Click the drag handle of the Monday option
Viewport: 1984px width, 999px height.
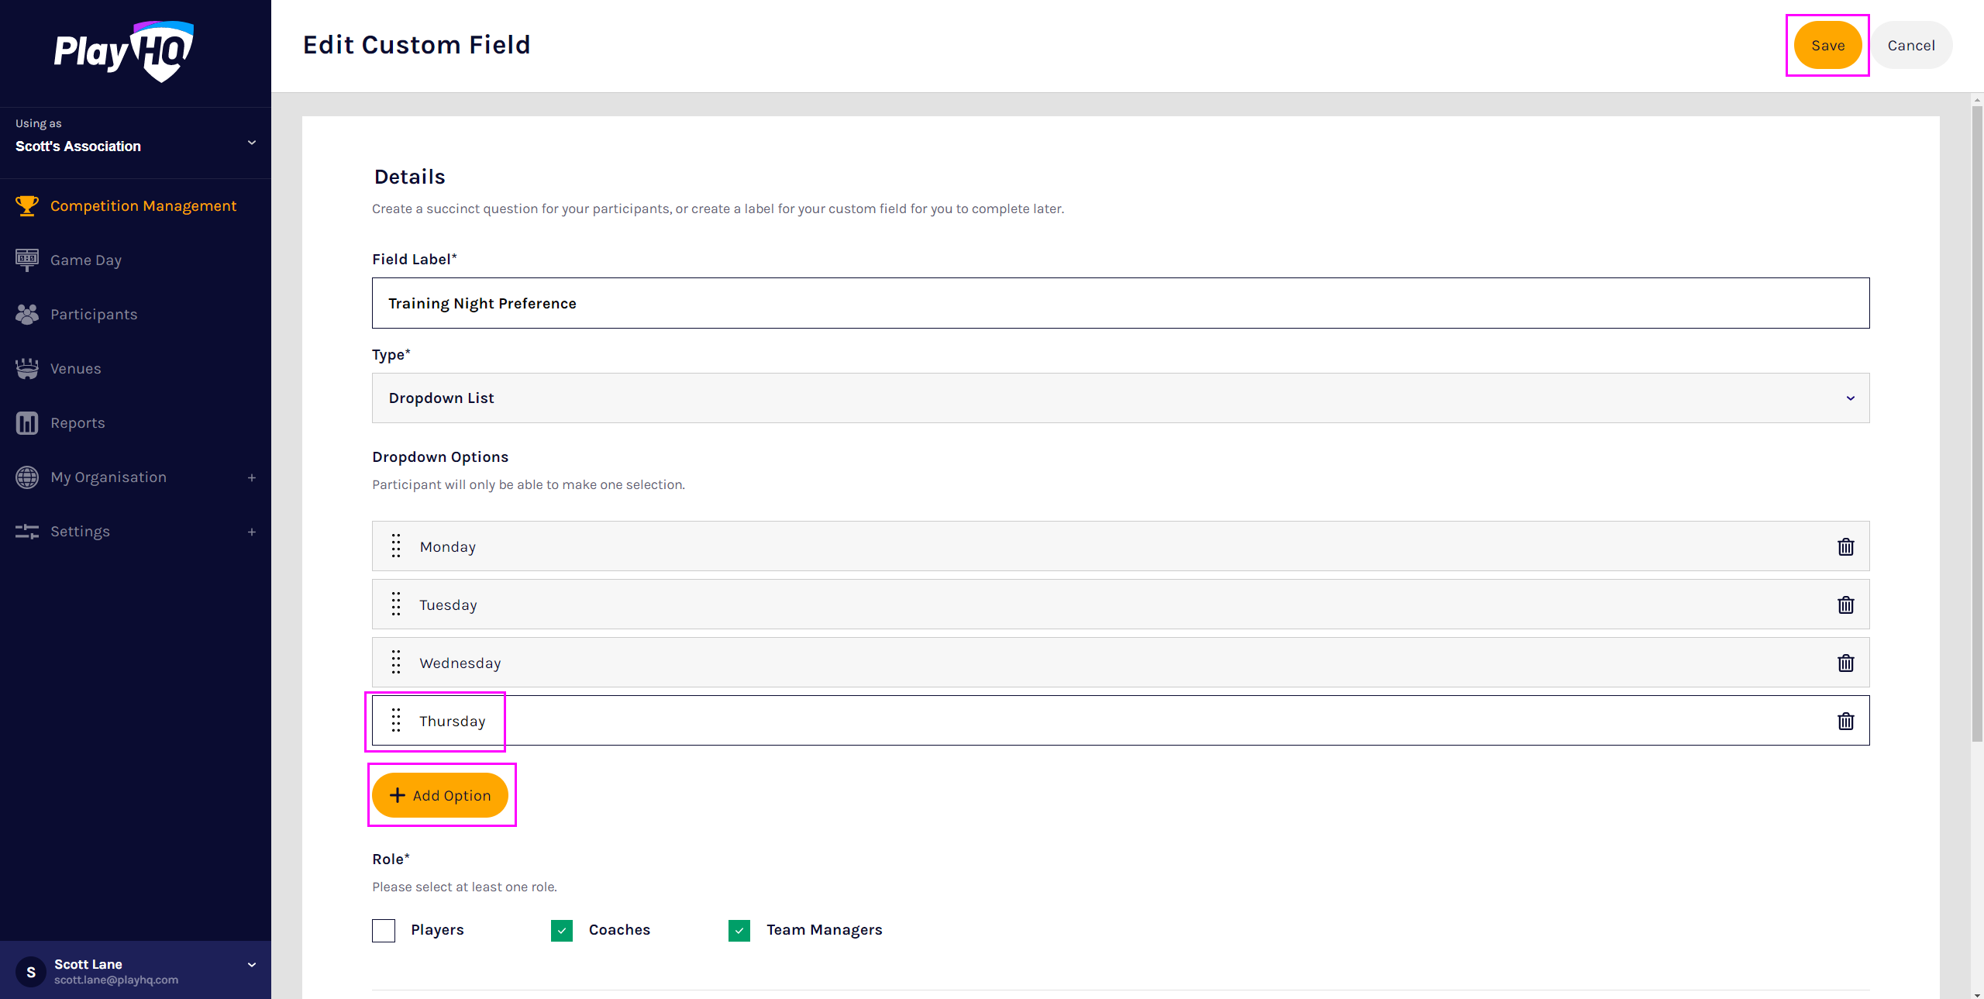pyautogui.click(x=396, y=546)
